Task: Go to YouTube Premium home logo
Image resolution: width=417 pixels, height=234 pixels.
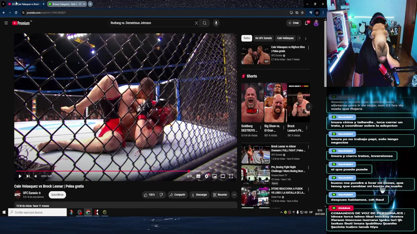Action: pyautogui.click(x=21, y=23)
